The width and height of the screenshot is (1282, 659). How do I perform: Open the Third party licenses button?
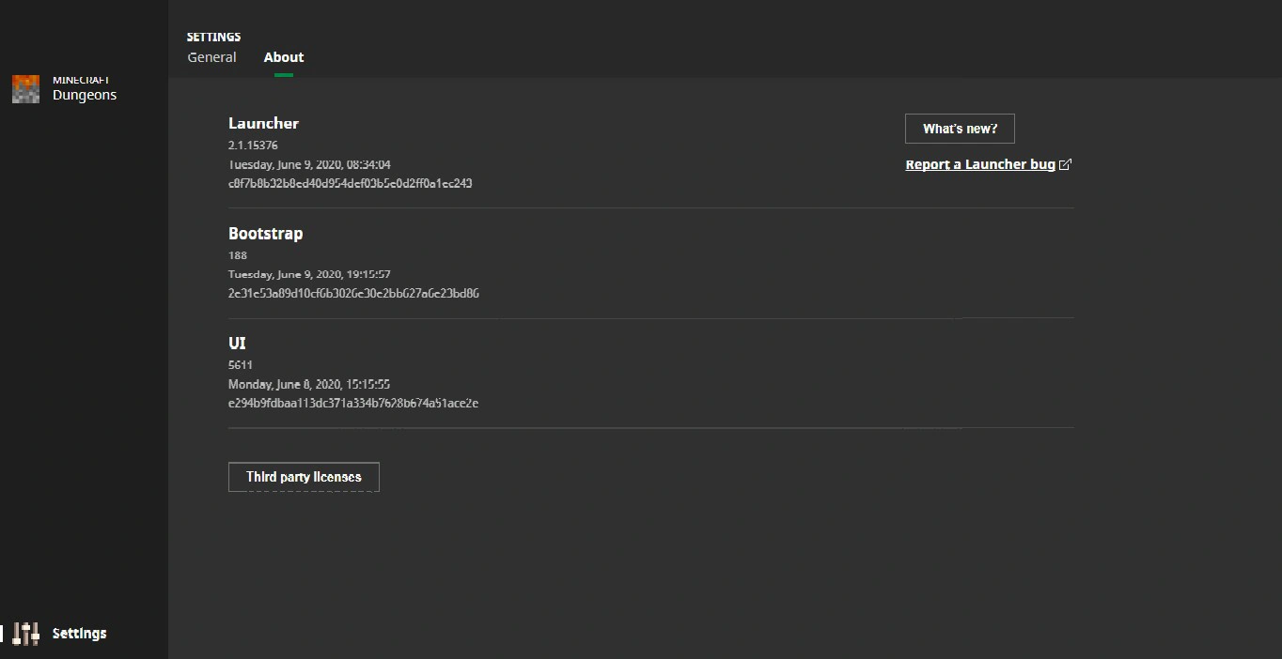pyautogui.click(x=304, y=477)
